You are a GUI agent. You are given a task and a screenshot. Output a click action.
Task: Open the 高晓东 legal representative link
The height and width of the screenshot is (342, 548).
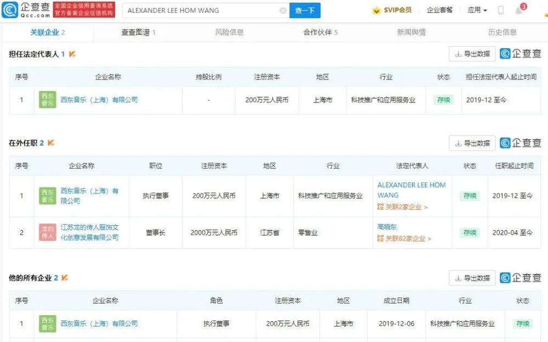tap(387, 226)
